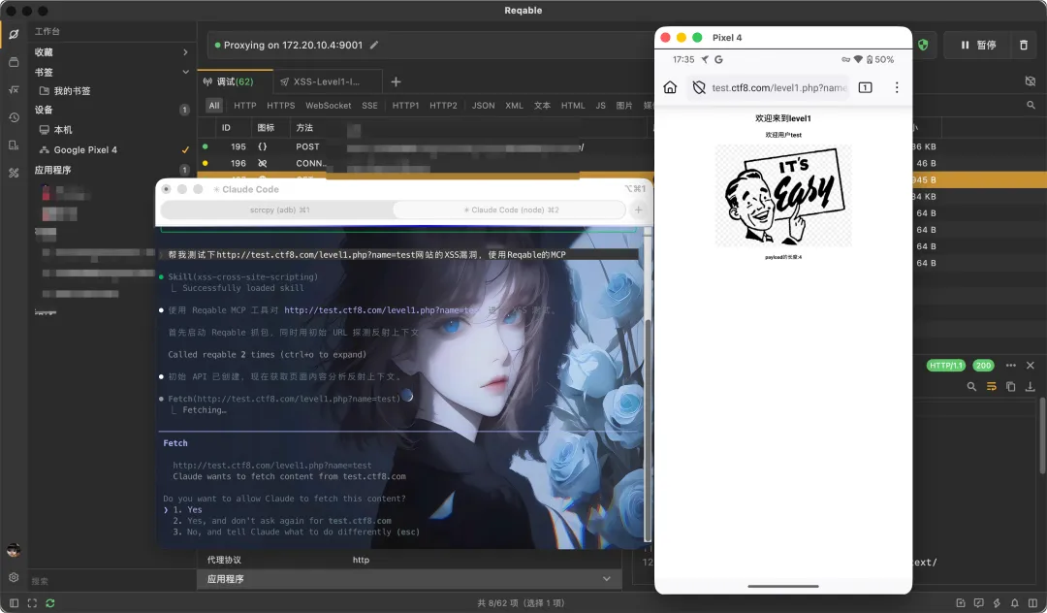Collapse the 应用程序 section in the detail panel
The height and width of the screenshot is (613, 1047).
[606, 579]
